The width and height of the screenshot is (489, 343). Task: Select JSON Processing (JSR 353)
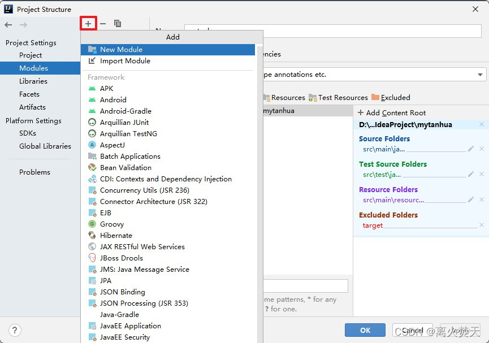click(x=168, y=303)
